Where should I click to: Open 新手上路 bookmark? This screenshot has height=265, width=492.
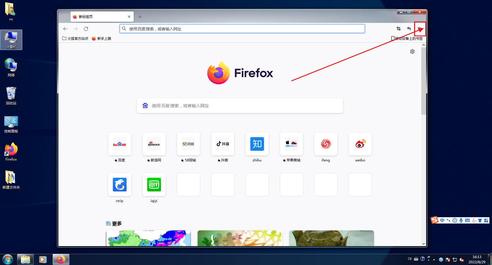101,38
